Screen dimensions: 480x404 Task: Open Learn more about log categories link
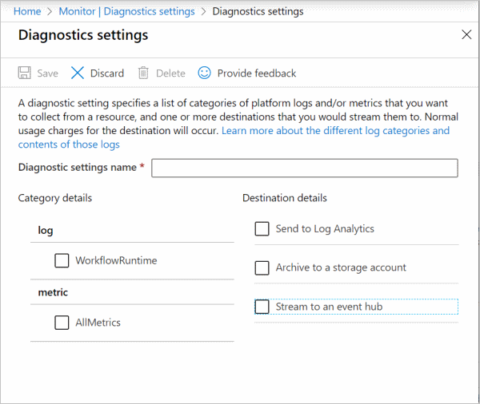tap(335, 130)
